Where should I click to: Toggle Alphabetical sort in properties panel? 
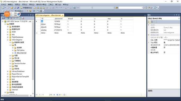(x=152, y=22)
